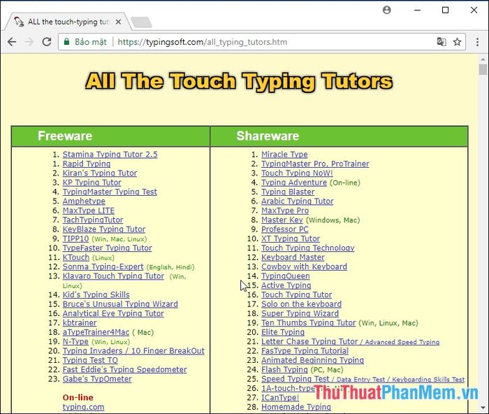
Task: Open Klavaro Touch Typing Tutor link
Action: (x=113, y=276)
